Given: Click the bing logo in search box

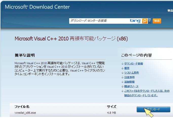Looking at the screenshot, I should coord(135,21).
